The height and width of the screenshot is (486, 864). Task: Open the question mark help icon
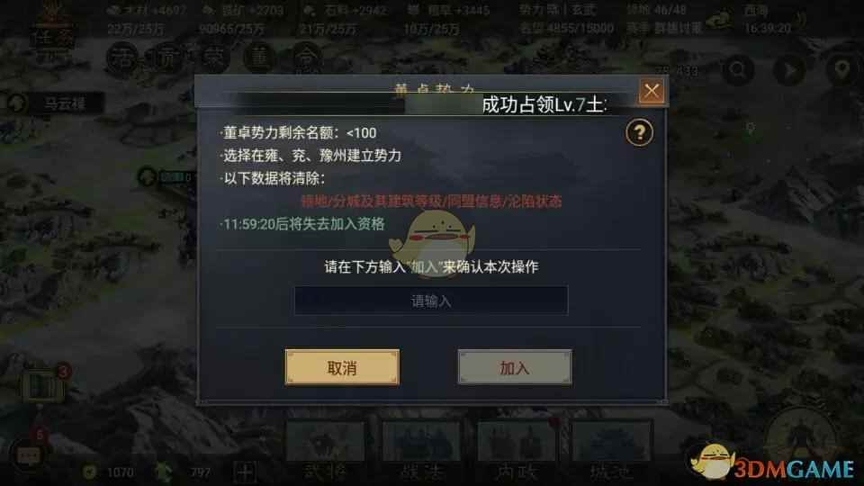tap(639, 132)
